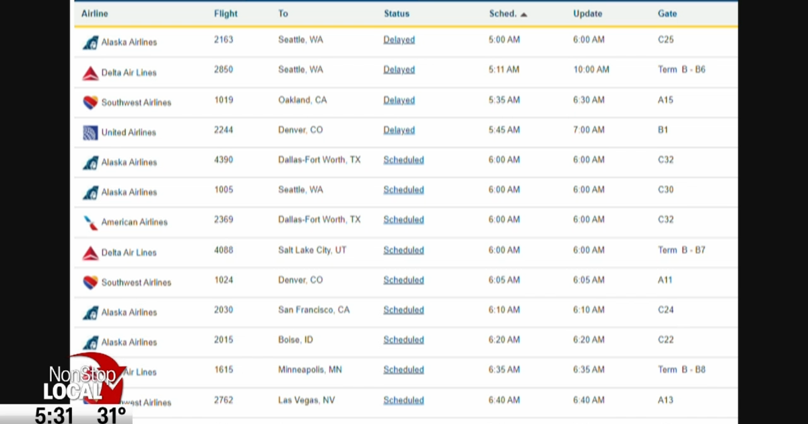
Task: Open Scheduled link for San Francisco flight 2030
Action: [403, 310]
